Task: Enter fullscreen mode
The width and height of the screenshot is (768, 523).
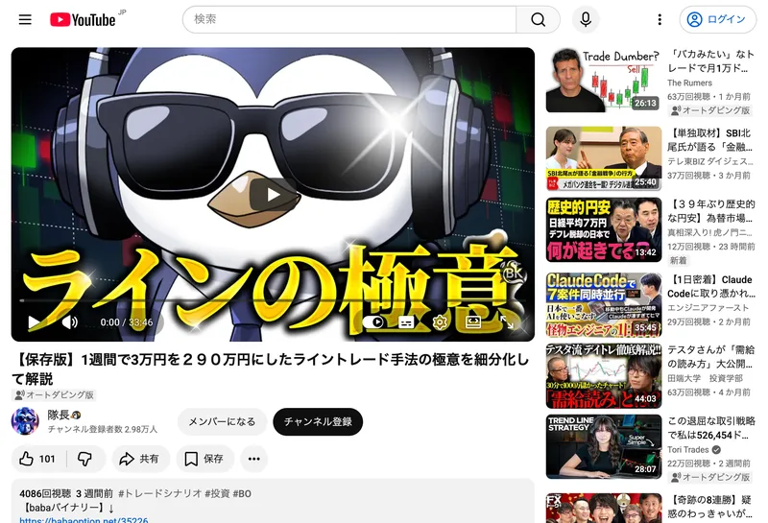Action: coord(507,322)
